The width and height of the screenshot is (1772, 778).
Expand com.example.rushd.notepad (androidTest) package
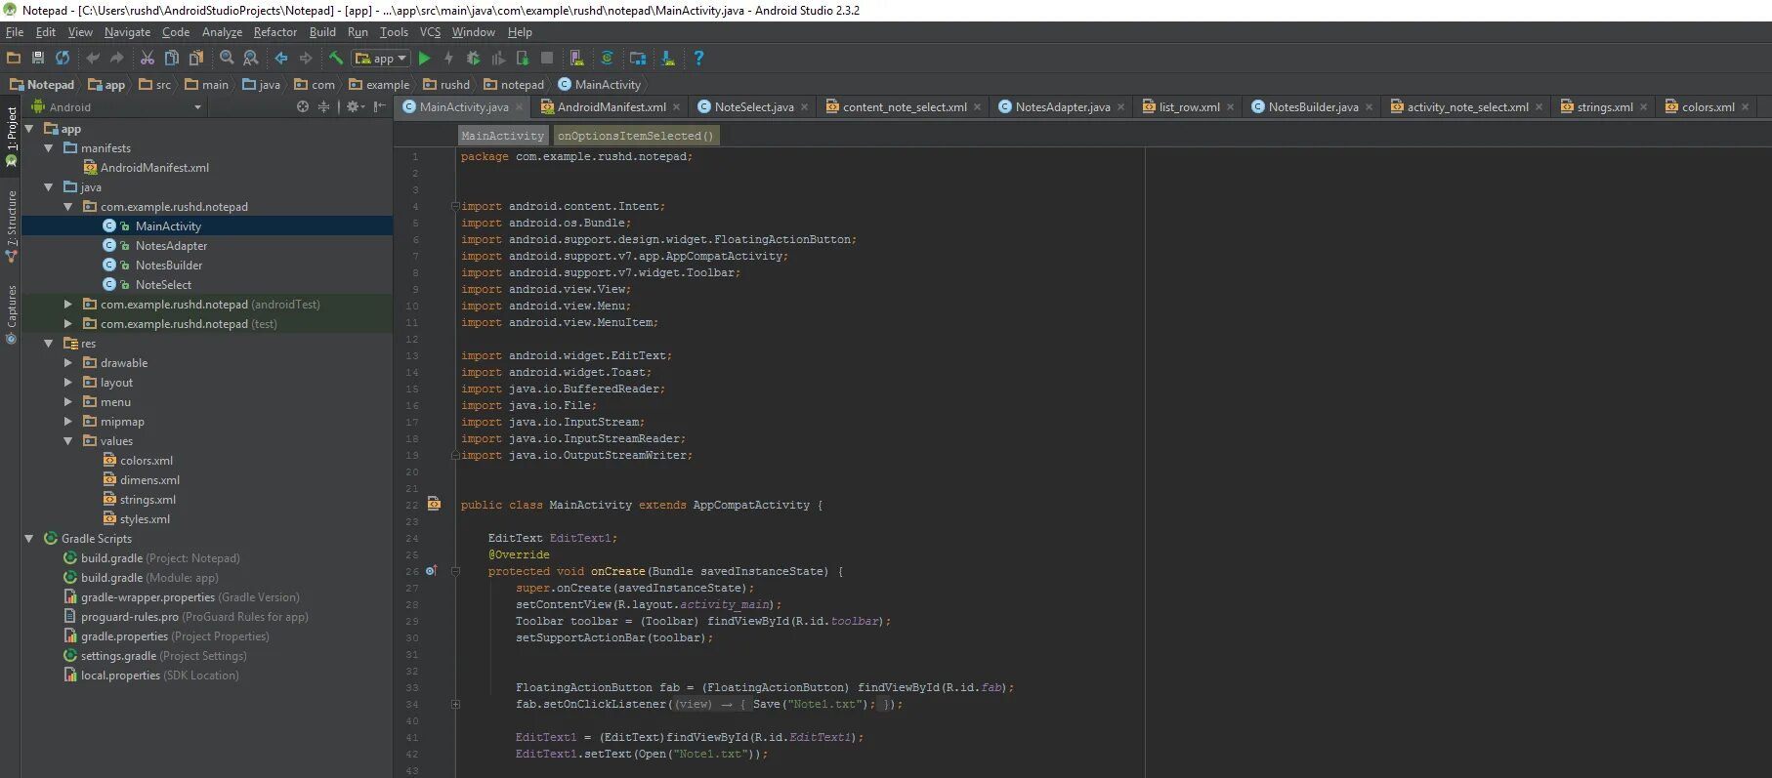[68, 305]
